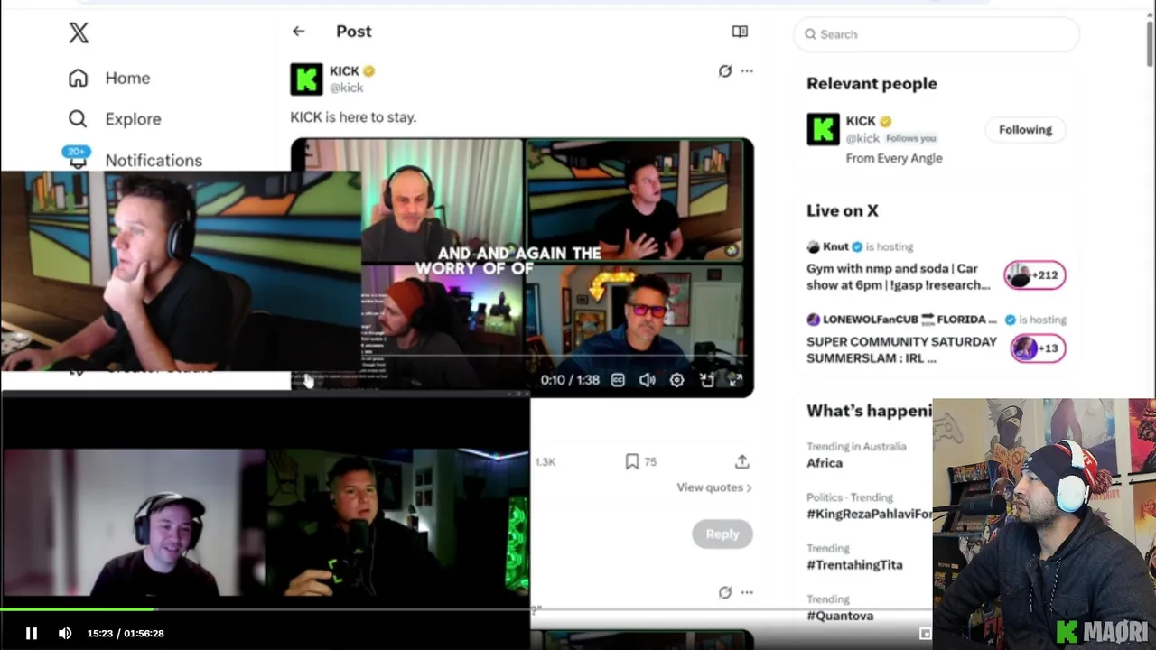
Task: Open reader view icon beside Post header
Action: pos(740,32)
